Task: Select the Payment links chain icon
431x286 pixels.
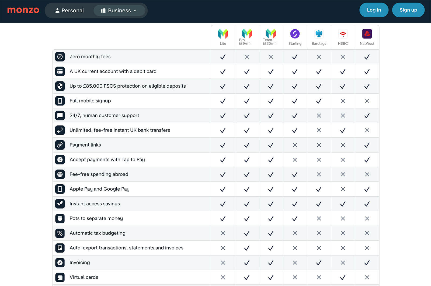Action: 60,145
